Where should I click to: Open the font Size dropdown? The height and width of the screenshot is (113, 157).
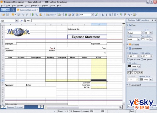pos(151,33)
